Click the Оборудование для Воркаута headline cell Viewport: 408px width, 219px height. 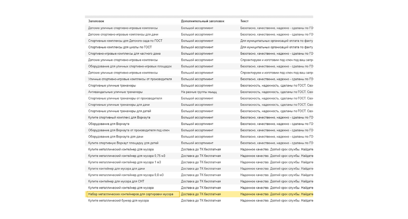coord(108,124)
